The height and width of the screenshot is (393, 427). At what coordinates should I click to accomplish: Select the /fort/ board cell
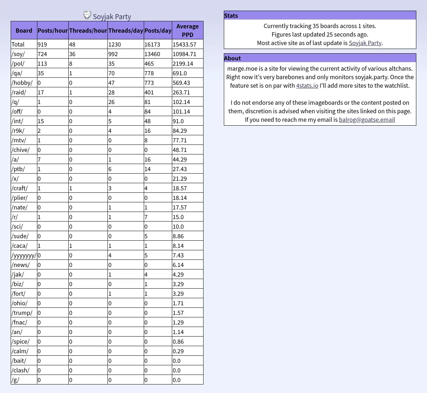[x=24, y=294]
